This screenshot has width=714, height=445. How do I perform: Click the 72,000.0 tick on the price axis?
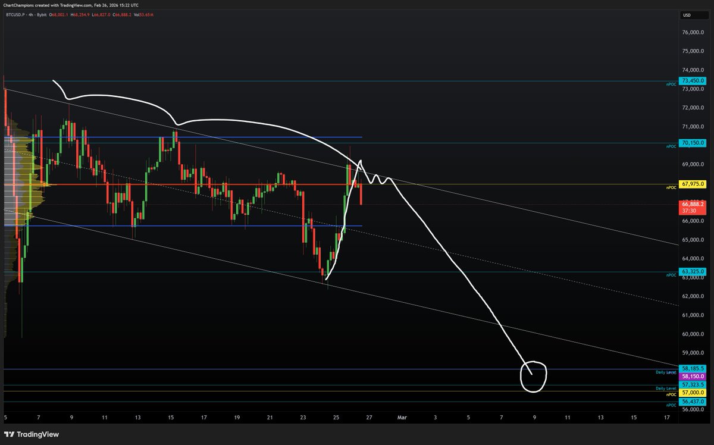[x=694, y=108]
